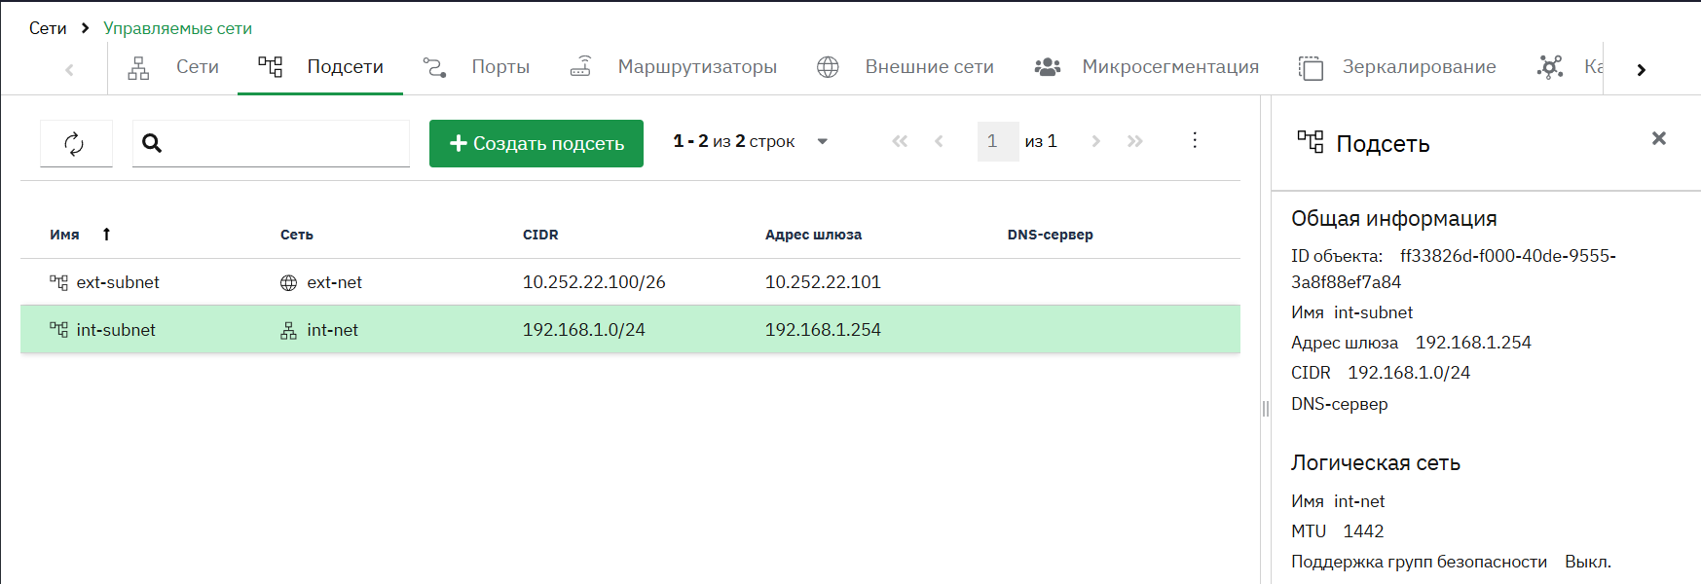The width and height of the screenshot is (1701, 584).
Task: Click the Зеркалирование tab icon
Action: click(x=1311, y=67)
